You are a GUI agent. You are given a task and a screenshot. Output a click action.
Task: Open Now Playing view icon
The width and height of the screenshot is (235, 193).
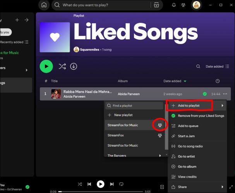click(162, 187)
